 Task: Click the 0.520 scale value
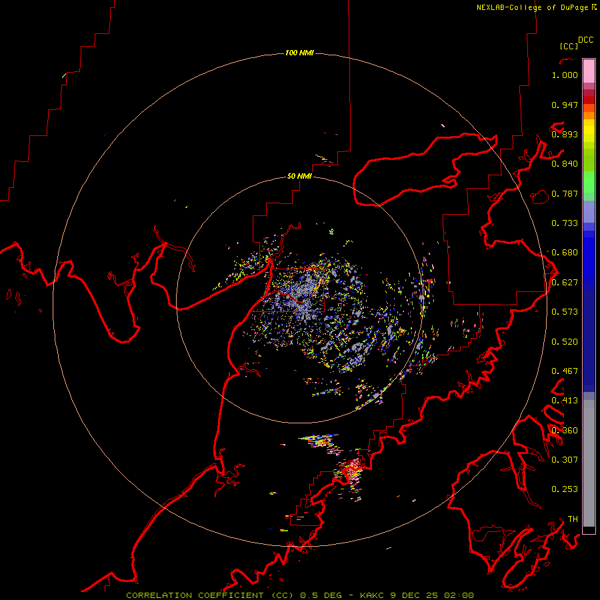(565, 342)
